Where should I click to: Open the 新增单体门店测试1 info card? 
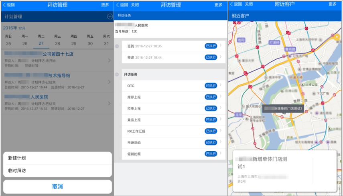click(x=284, y=171)
